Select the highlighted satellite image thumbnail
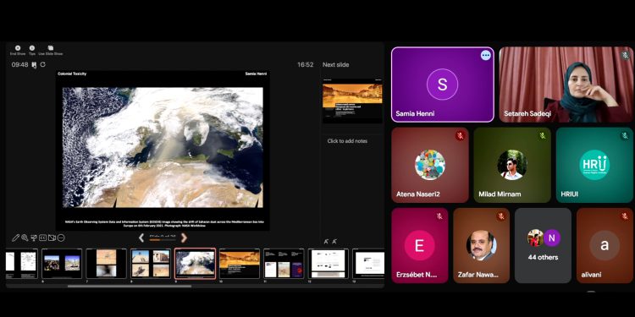635x317 pixels. [x=196, y=264]
